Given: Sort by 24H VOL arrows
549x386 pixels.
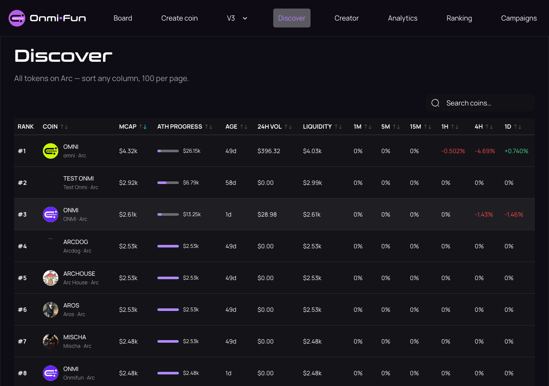Looking at the screenshot, I should click(288, 127).
